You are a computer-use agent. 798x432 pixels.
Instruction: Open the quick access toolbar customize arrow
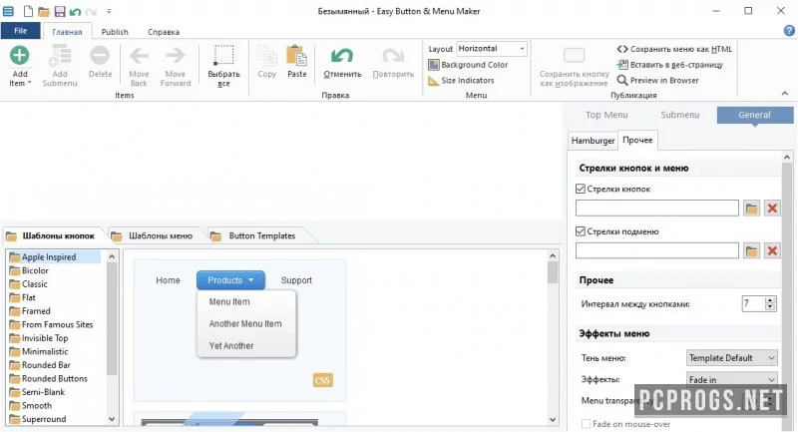(109, 11)
